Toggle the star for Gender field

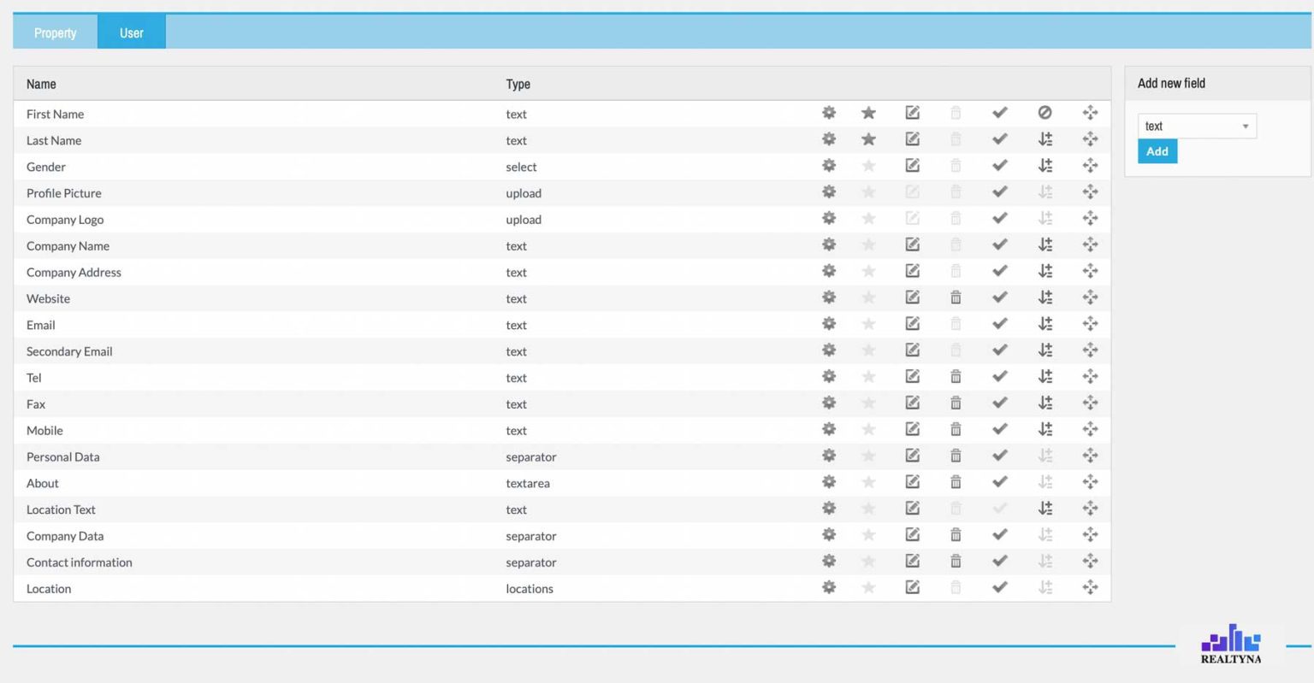coord(868,166)
